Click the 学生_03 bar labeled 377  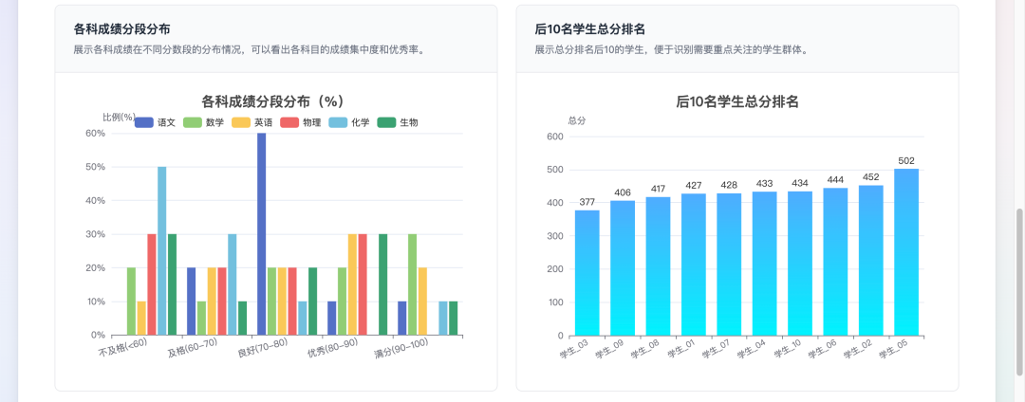pyautogui.click(x=587, y=273)
